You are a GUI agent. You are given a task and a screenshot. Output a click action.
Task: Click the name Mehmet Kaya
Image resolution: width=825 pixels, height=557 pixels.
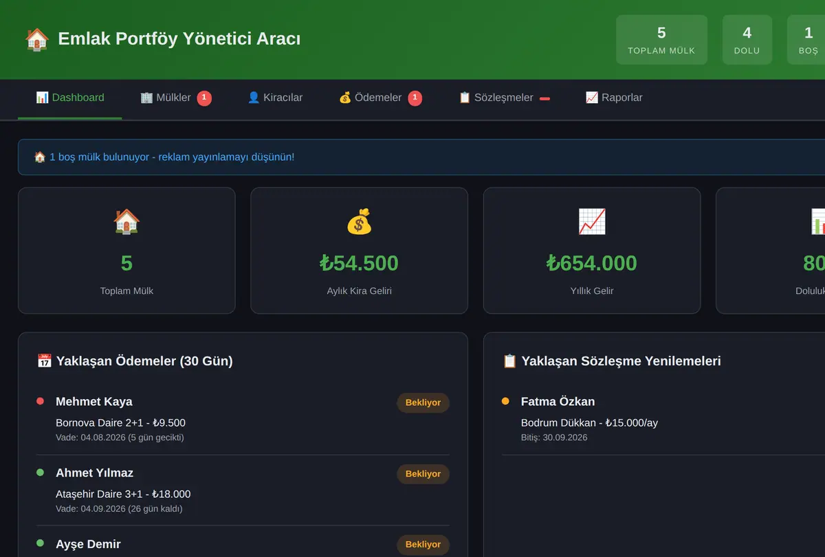click(94, 402)
